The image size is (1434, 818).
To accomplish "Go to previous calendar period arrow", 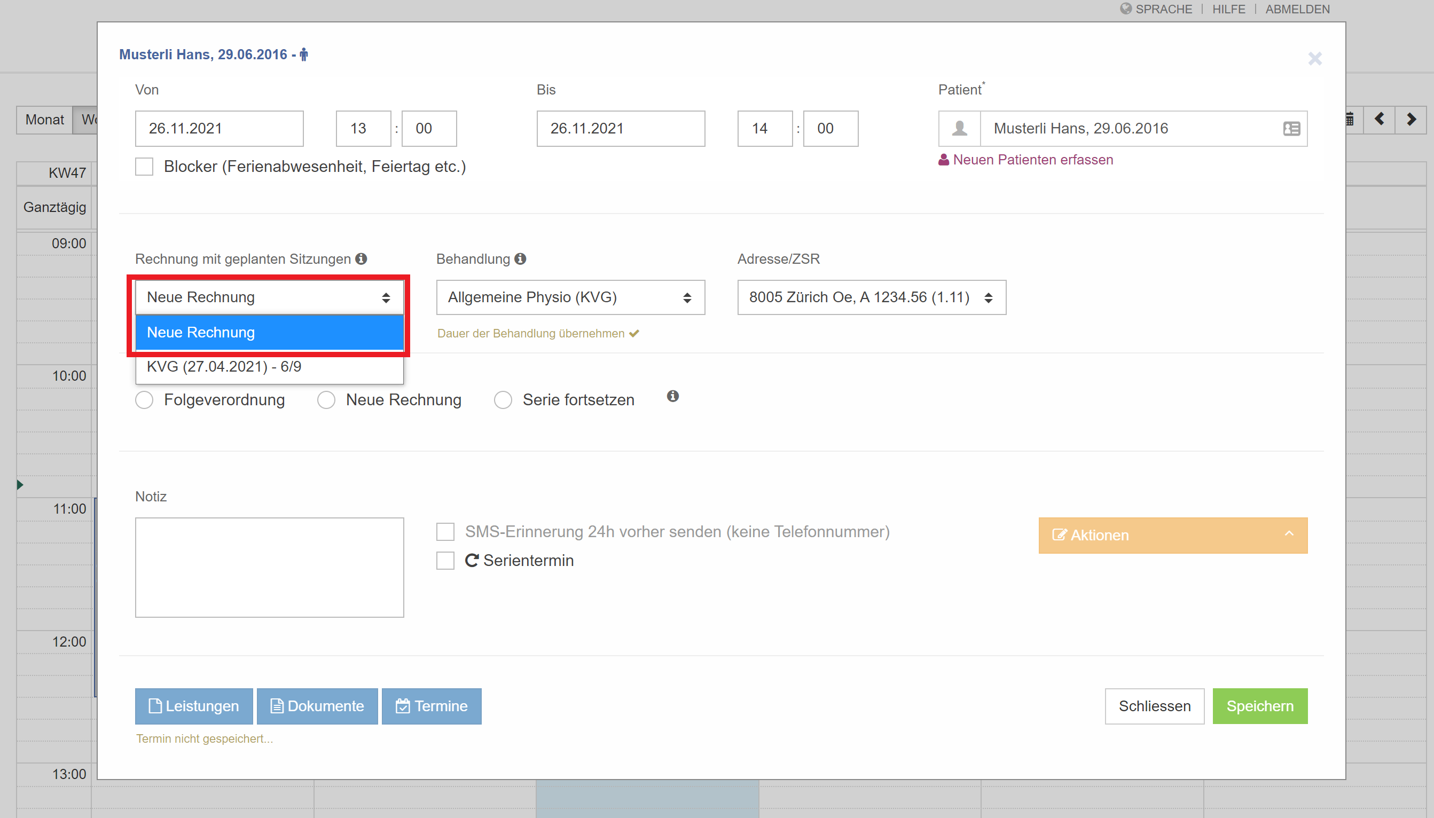I will click(1379, 119).
